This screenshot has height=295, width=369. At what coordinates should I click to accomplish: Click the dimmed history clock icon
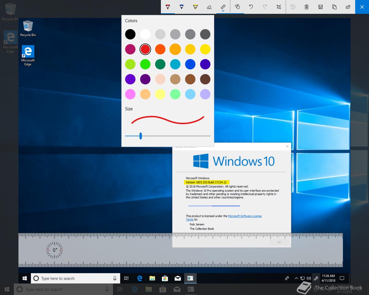293,7
